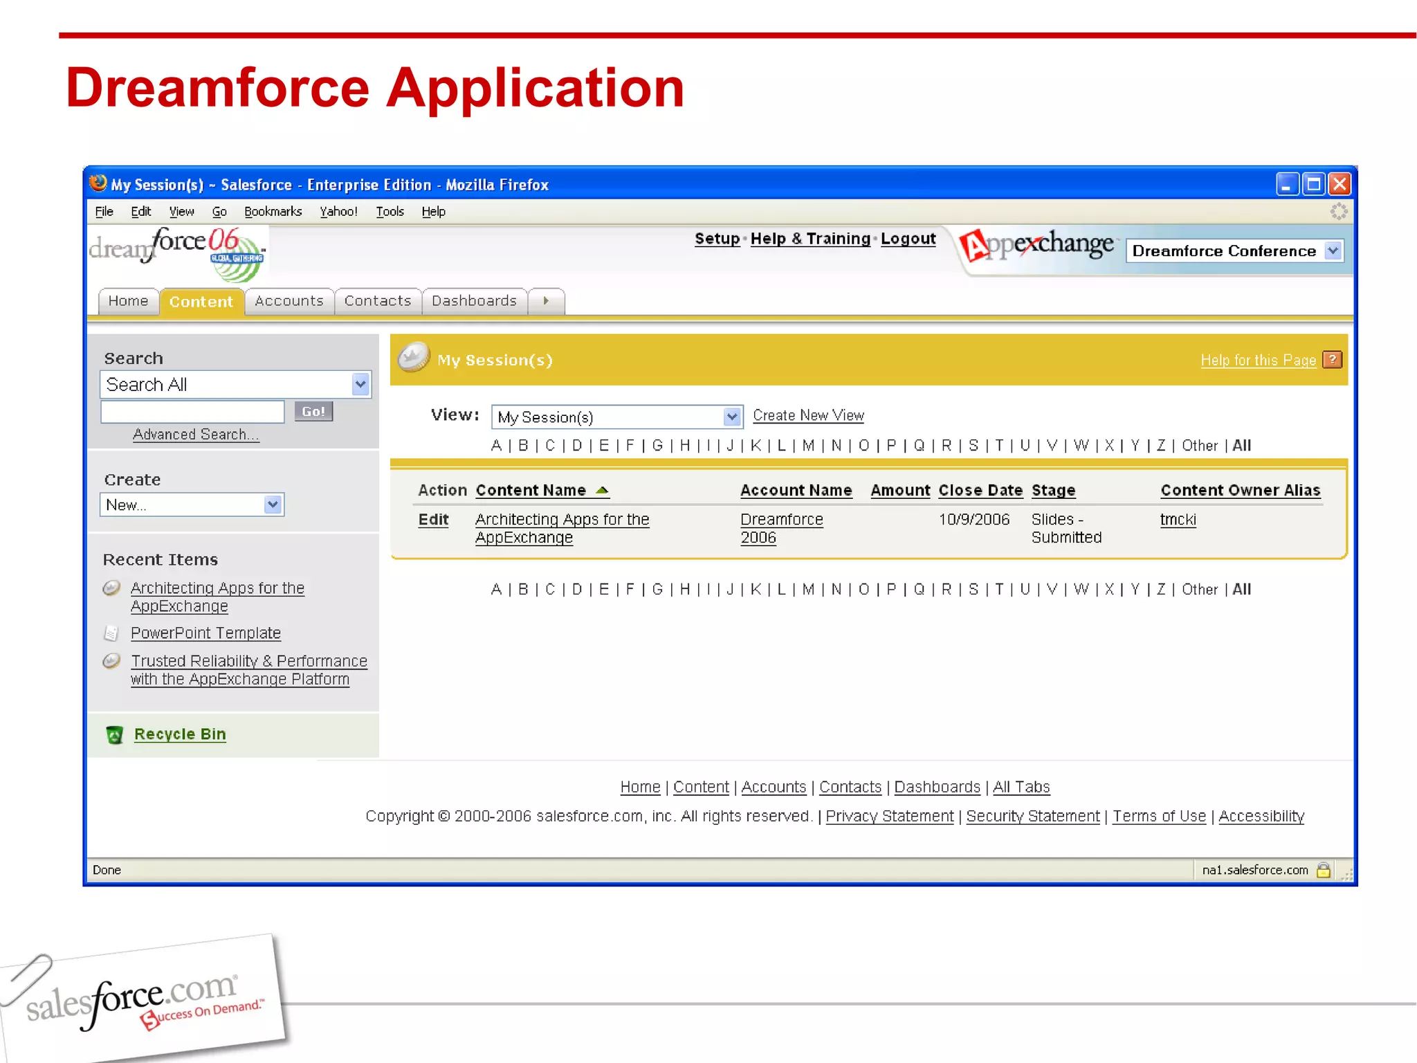The height and width of the screenshot is (1063, 1417).
Task: Click the icon beside Architecting Apps recent item
Action: pos(111,588)
